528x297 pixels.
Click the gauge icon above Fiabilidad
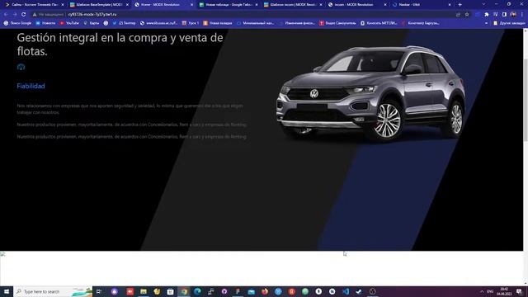click(21, 67)
